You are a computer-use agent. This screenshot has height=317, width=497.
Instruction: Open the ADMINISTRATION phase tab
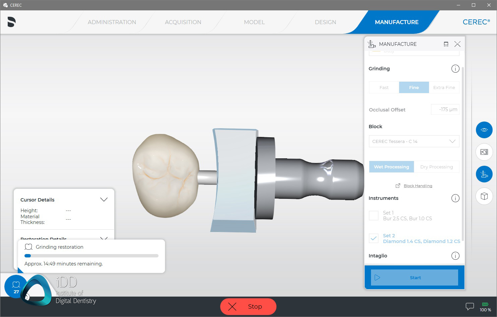tap(112, 22)
